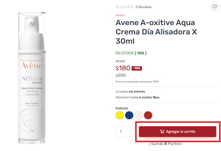Click the product title heading

click(156, 32)
